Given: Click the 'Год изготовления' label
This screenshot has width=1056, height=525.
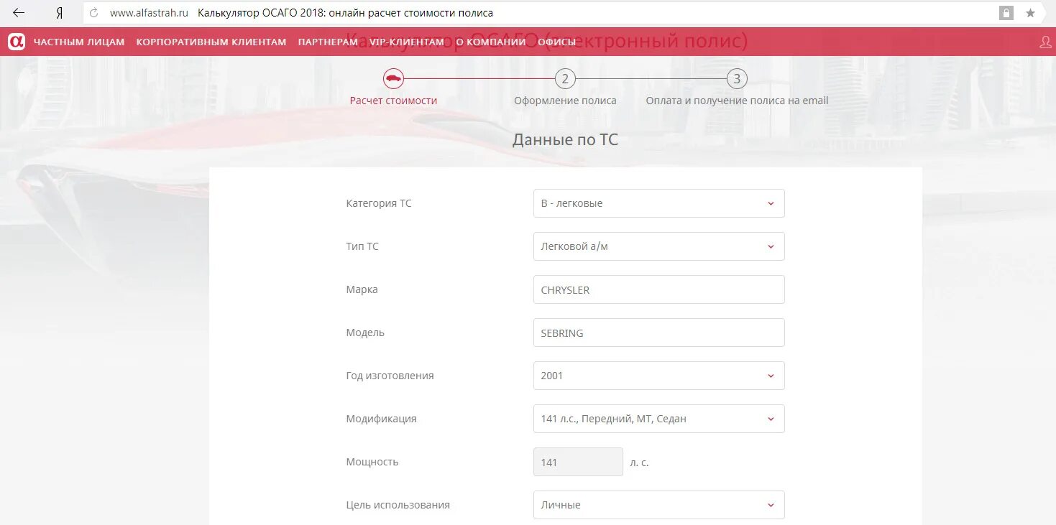Looking at the screenshot, I should click(390, 376).
